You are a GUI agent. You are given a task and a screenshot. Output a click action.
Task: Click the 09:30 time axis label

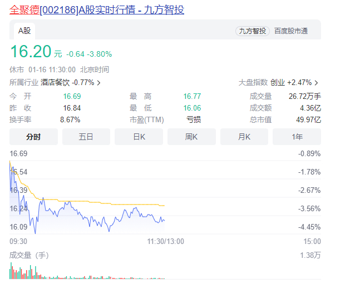click(x=18, y=241)
